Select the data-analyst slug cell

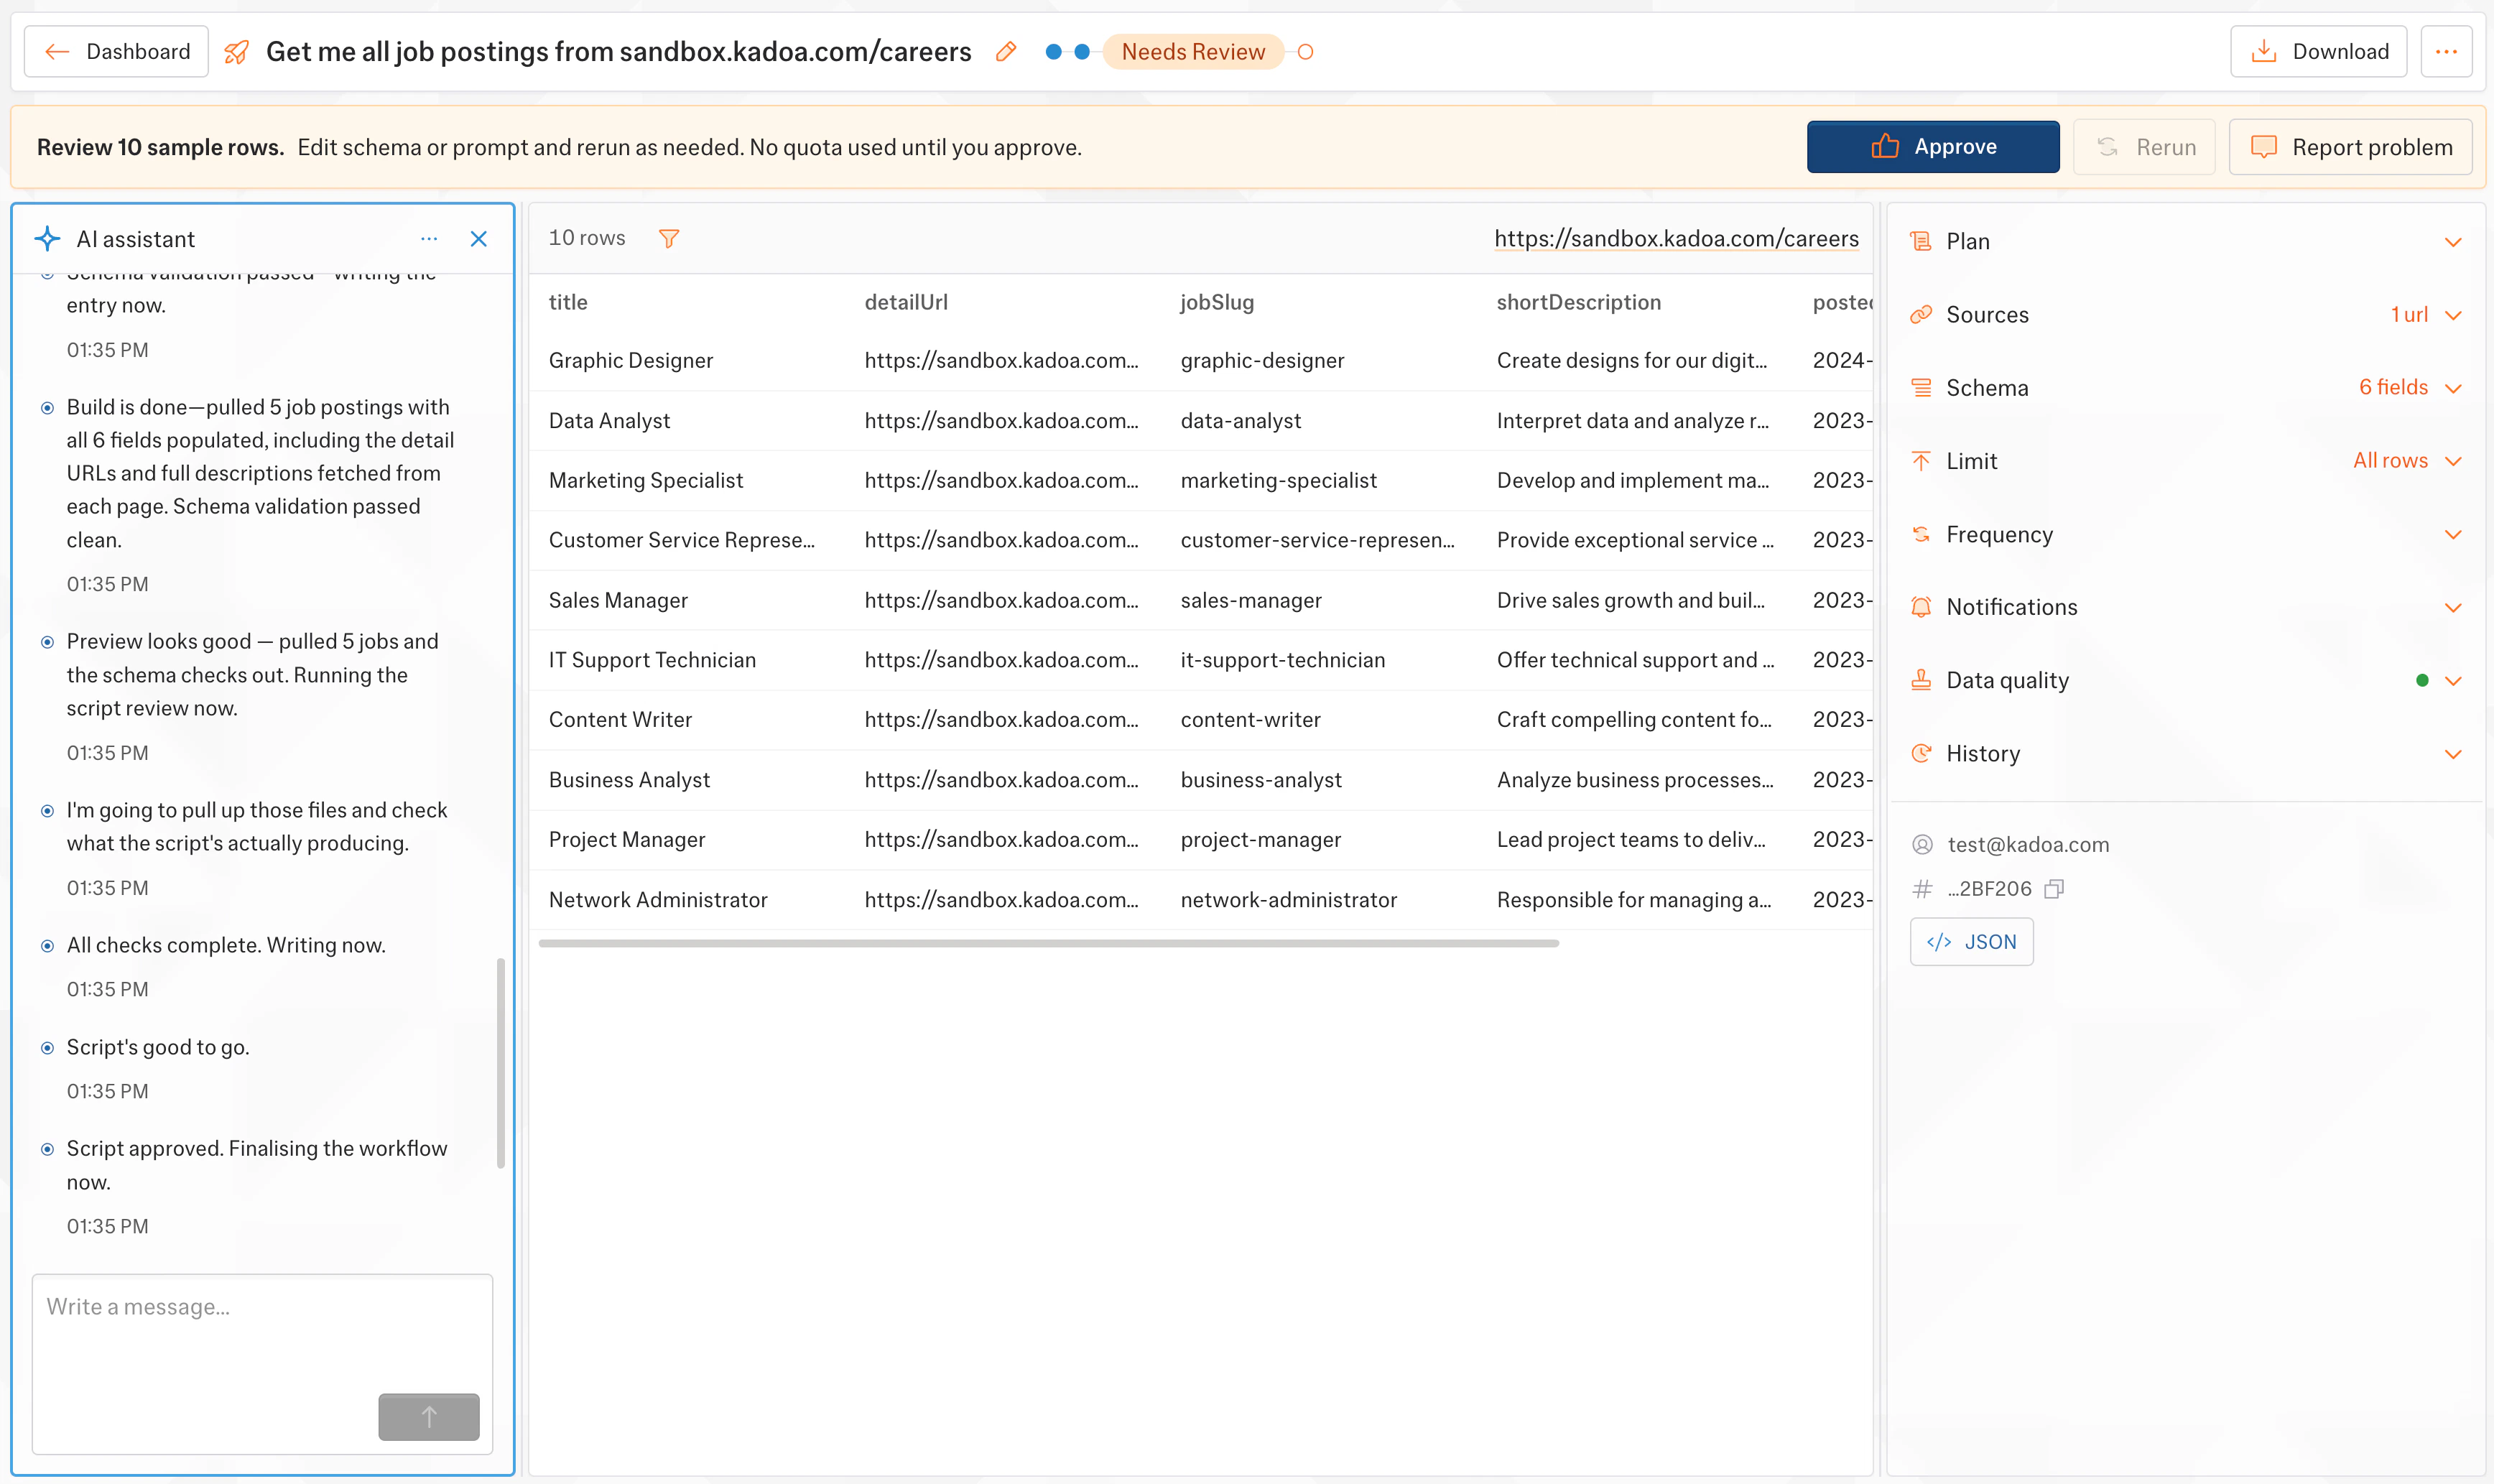(1240, 421)
